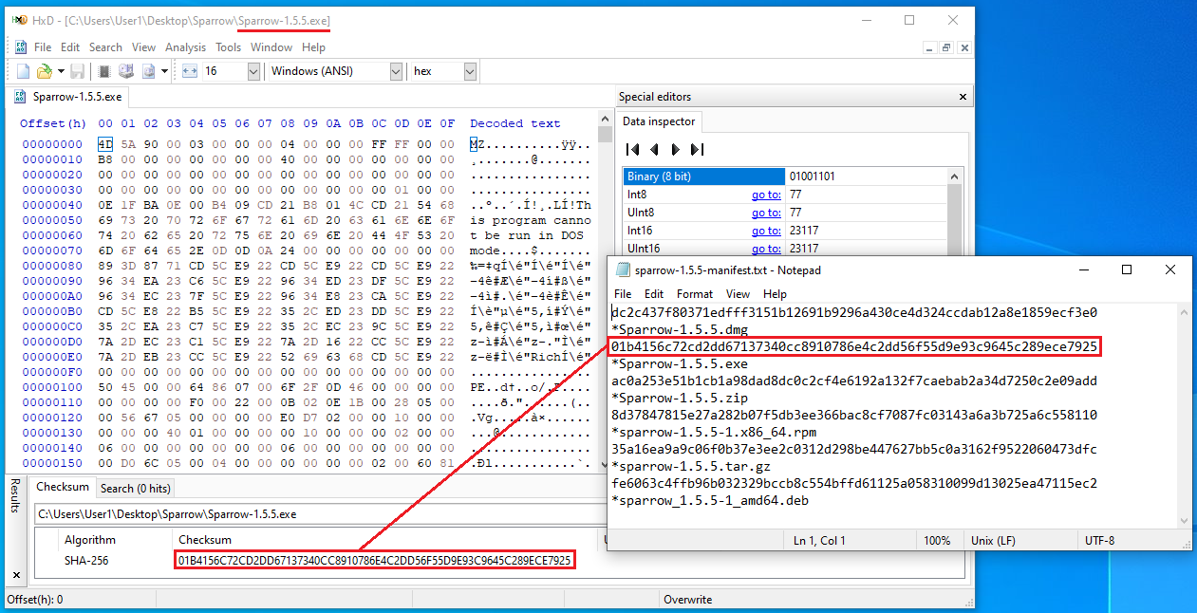This screenshot has width=1197, height=613.
Task: Click offset 00000100 row label
Action: [x=53, y=387]
